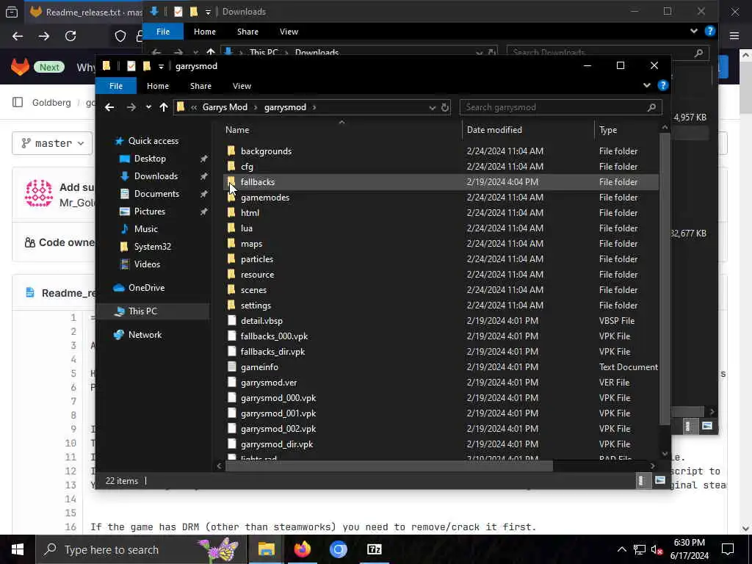Select the detail.vbsp file

pos(261,321)
